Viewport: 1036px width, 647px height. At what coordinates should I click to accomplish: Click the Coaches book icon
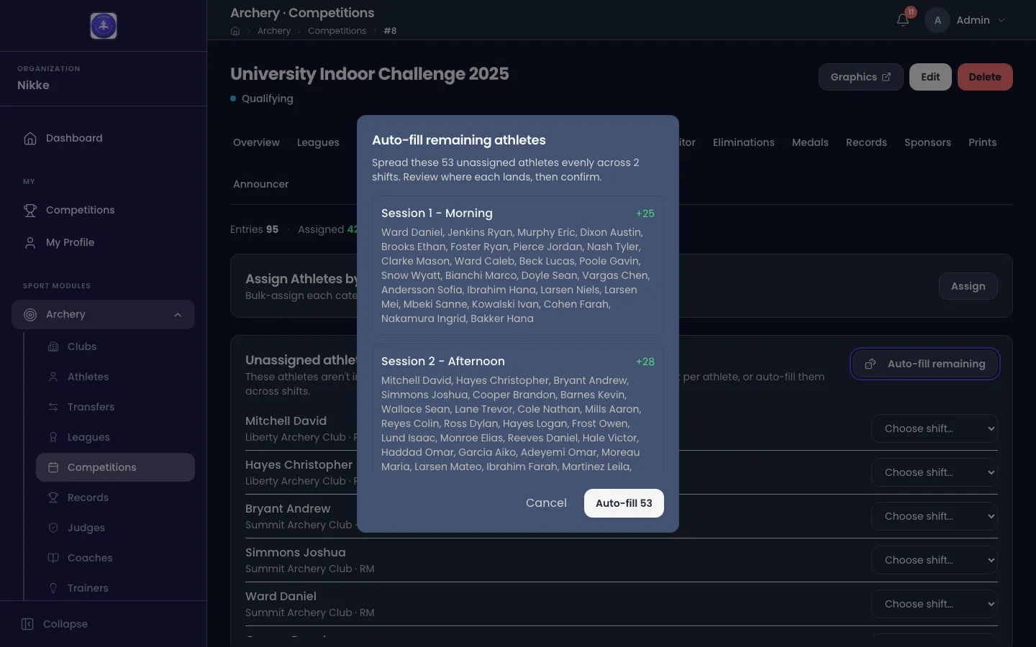point(53,558)
